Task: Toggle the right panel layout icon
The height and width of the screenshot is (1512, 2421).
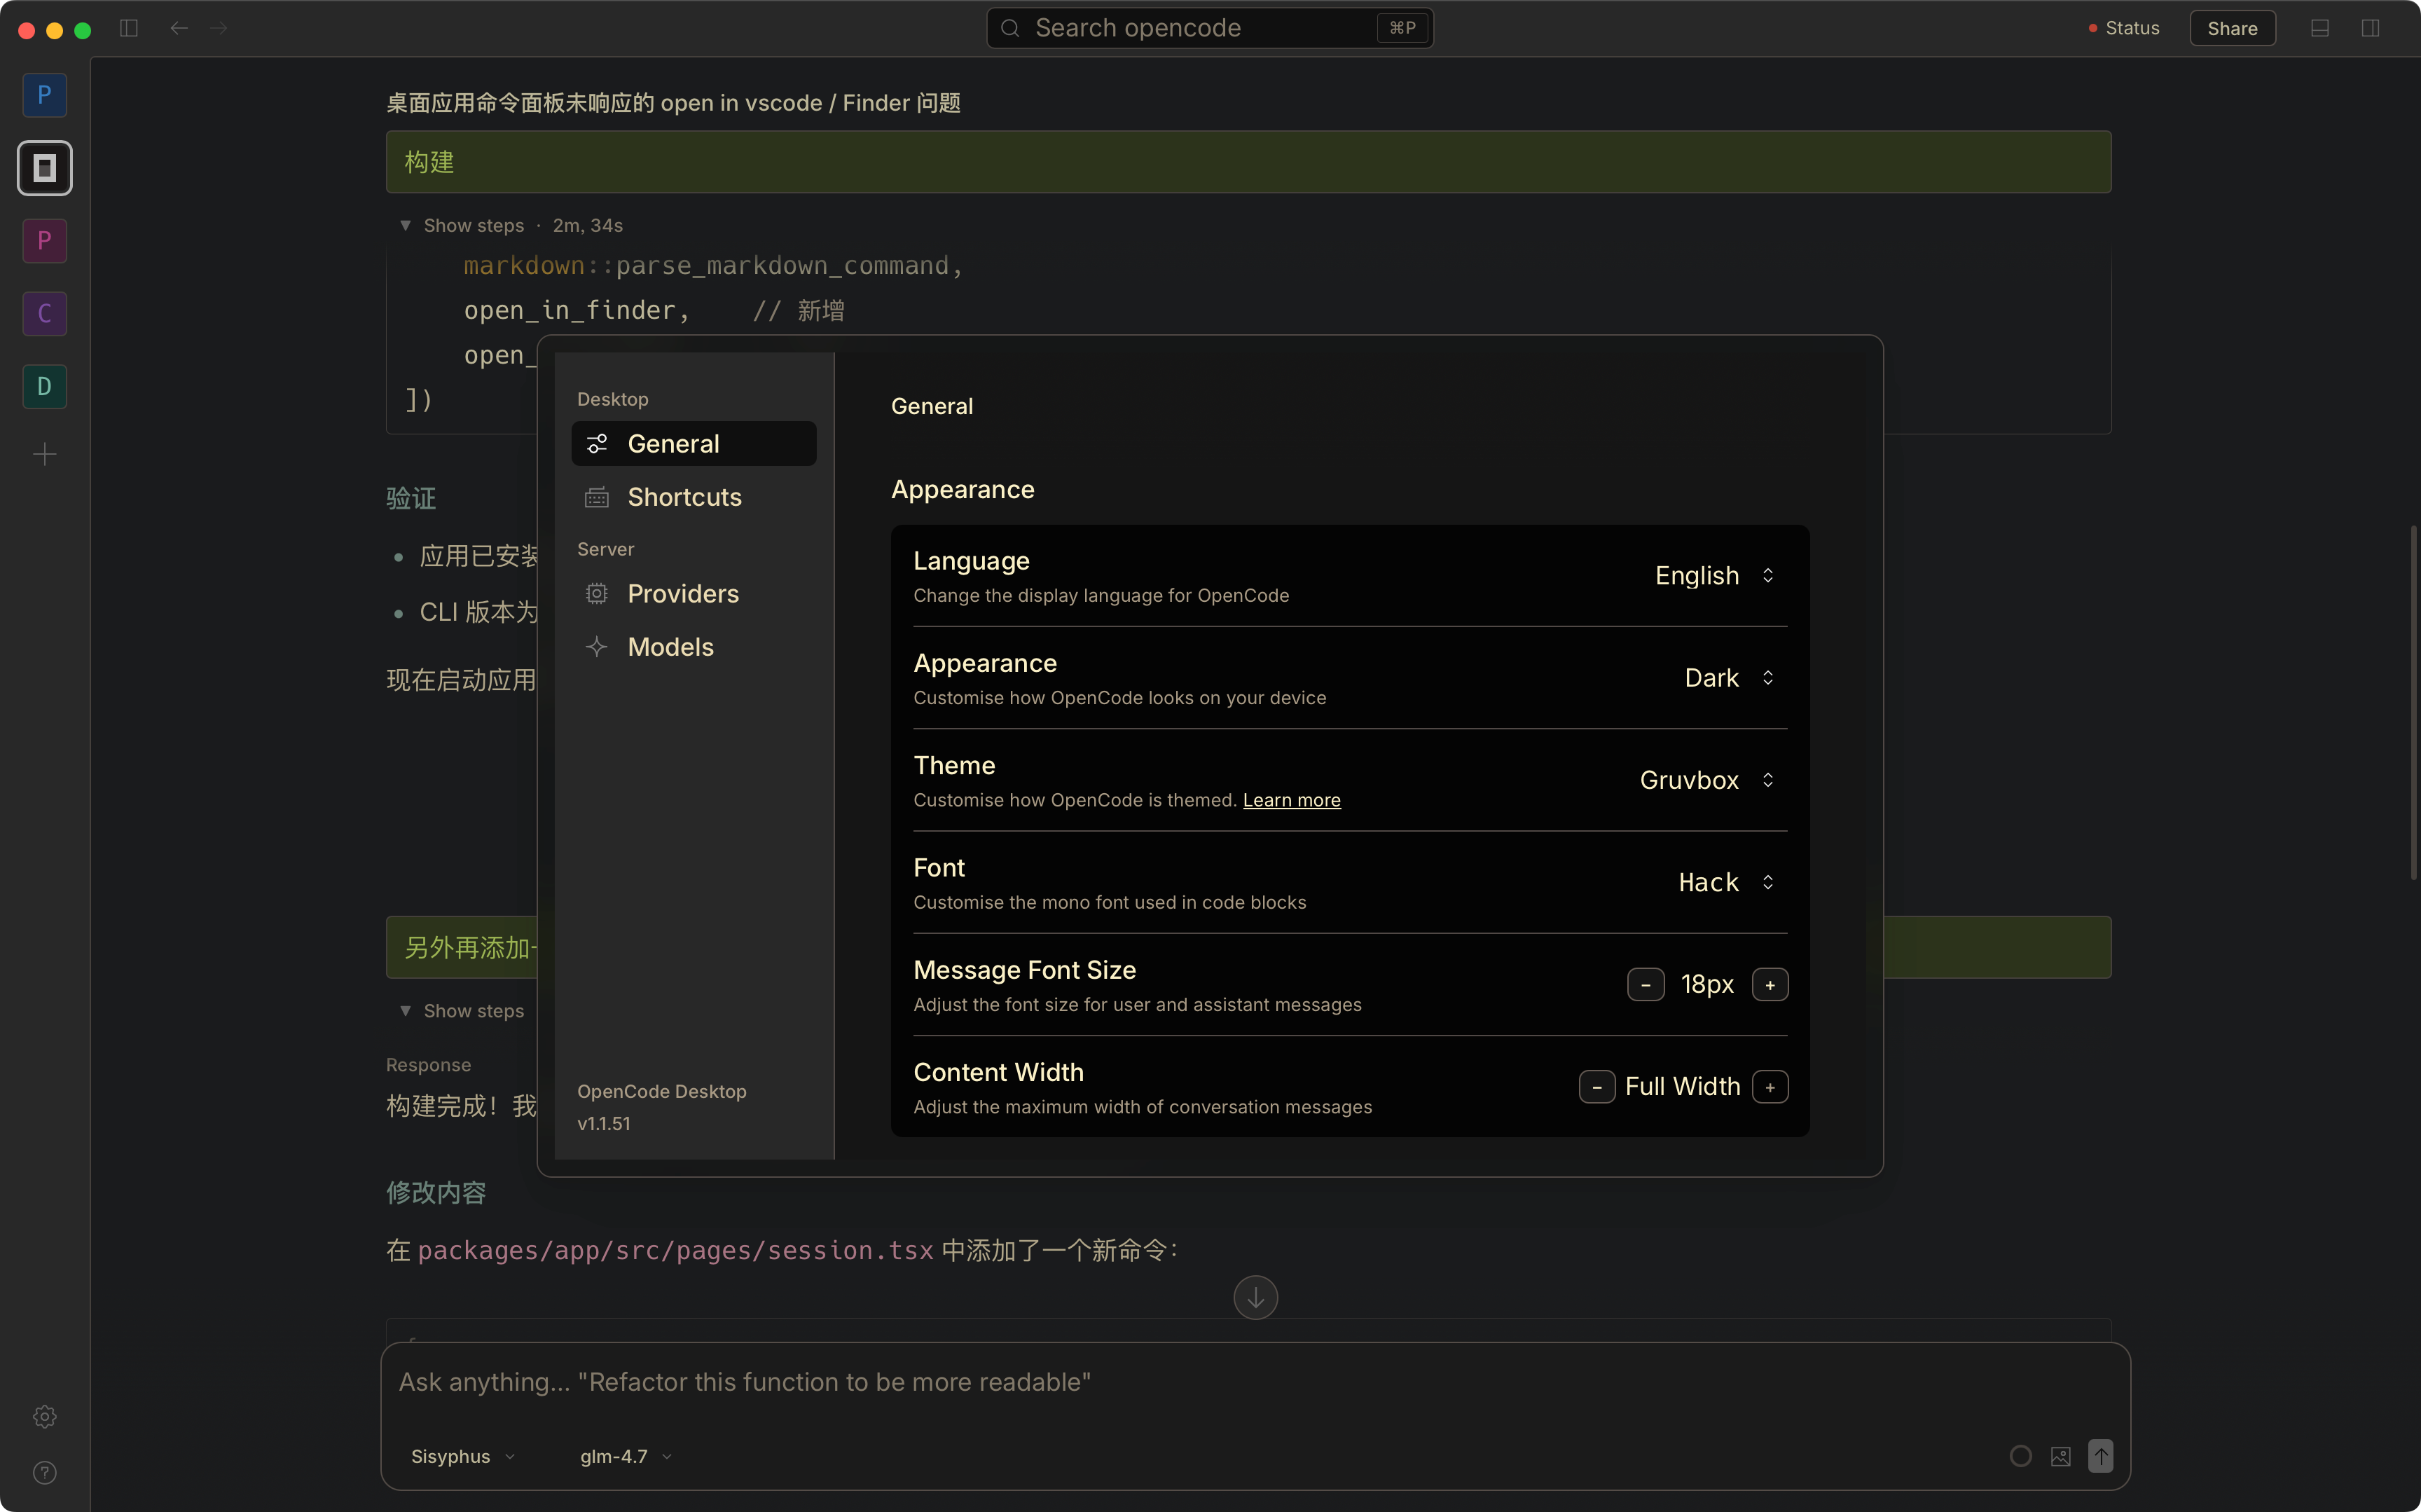Action: pyautogui.click(x=2370, y=28)
